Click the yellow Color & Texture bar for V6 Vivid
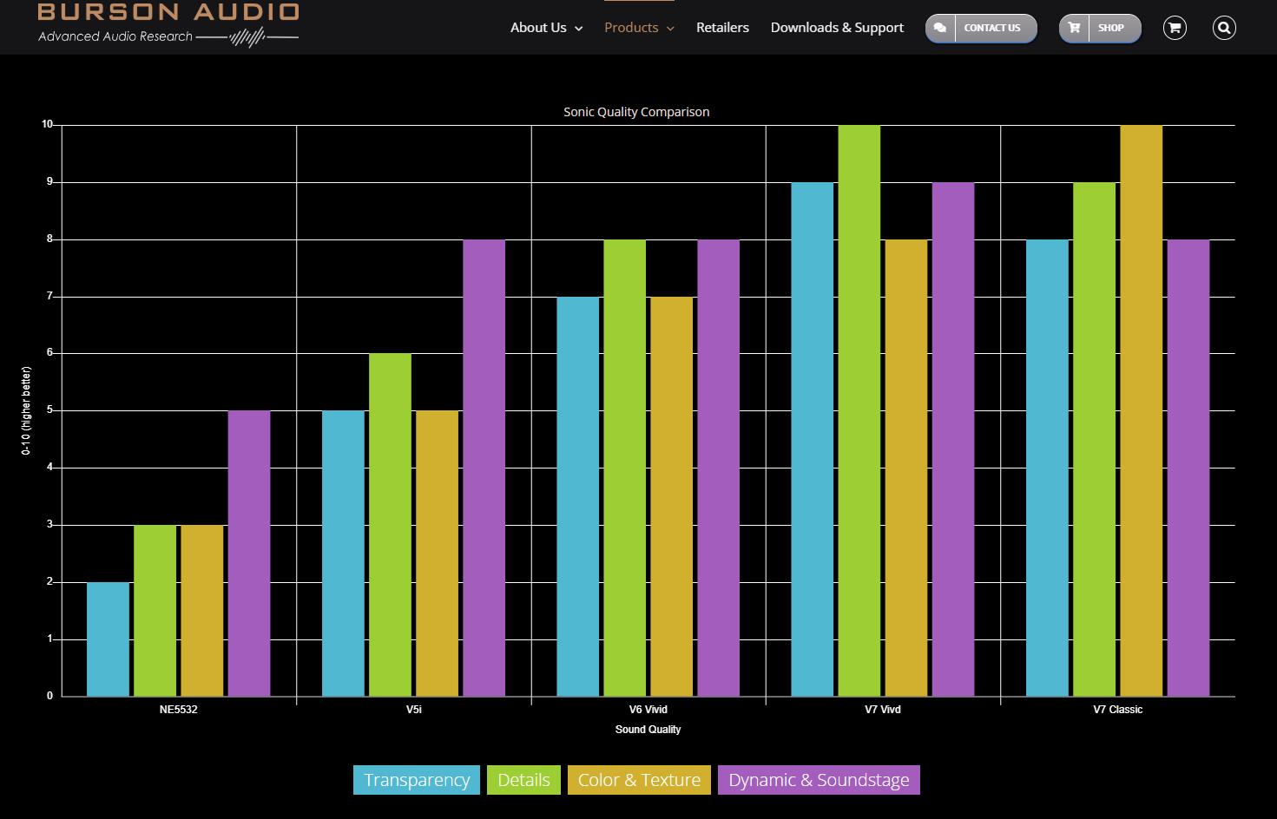Screen dimensions: 1277x819 (672, 496)
